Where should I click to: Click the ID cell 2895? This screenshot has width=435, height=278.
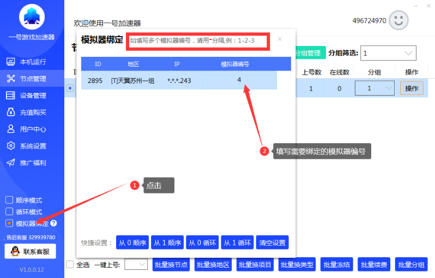pos(95,81)
